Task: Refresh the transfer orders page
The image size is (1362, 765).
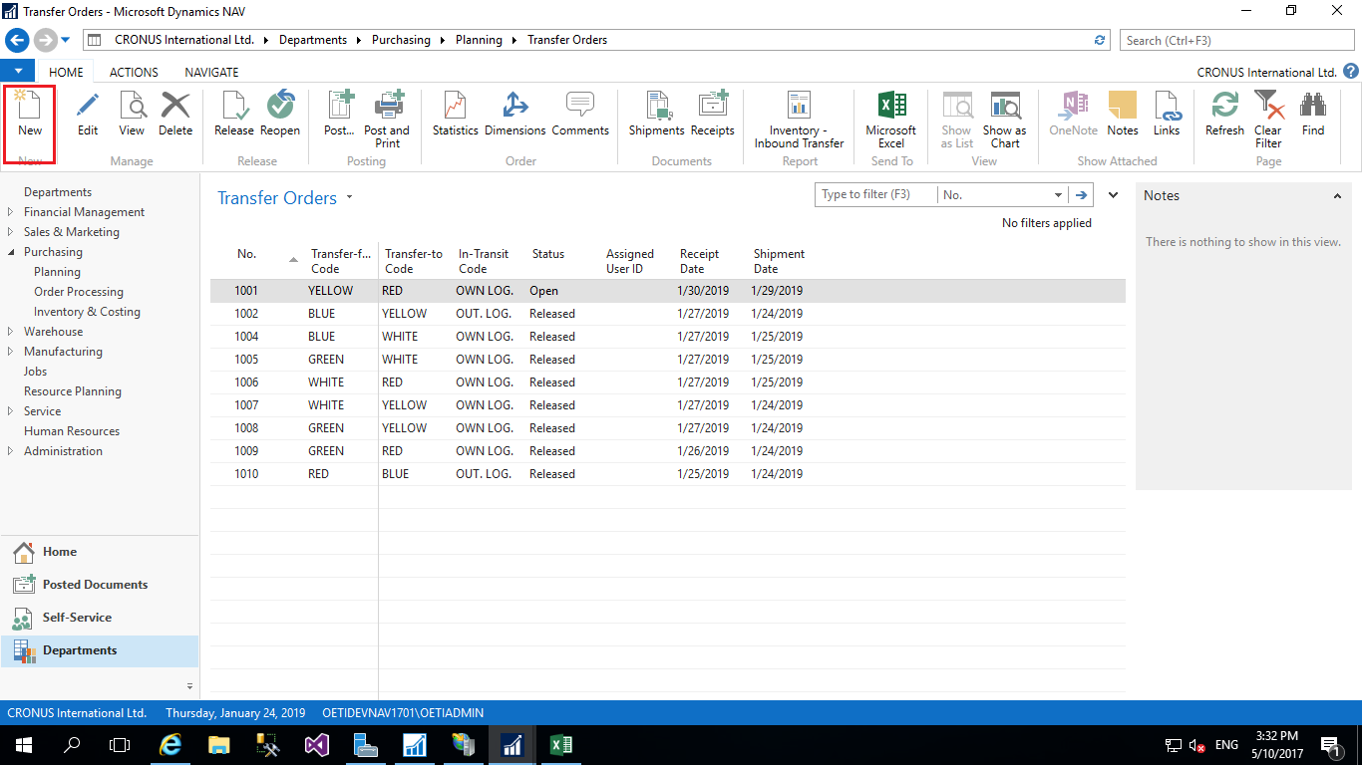Action: tap(1224, 115)
